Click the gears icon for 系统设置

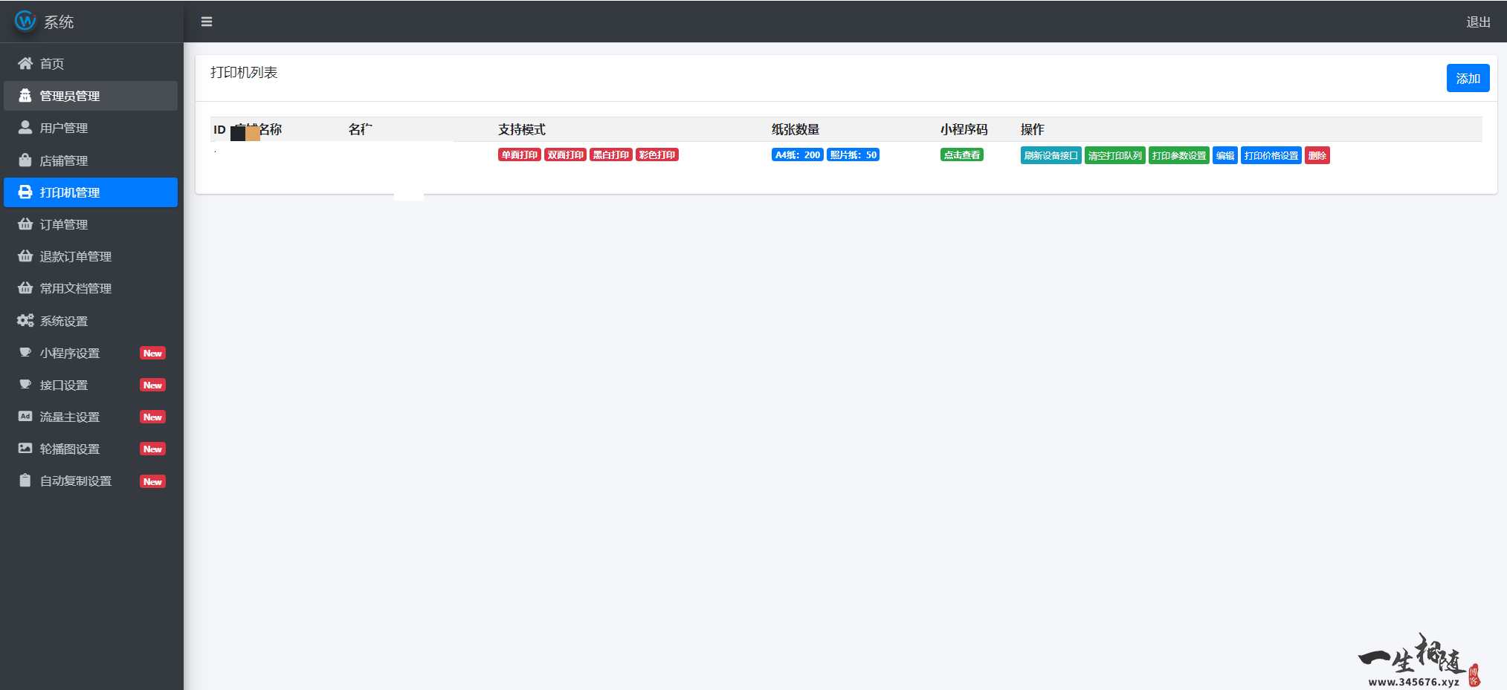click(x=25, y=321)
